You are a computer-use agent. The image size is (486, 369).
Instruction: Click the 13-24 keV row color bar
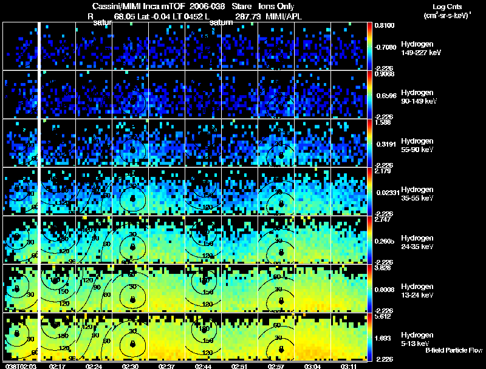pyautogui.click(x=369, y=288)
